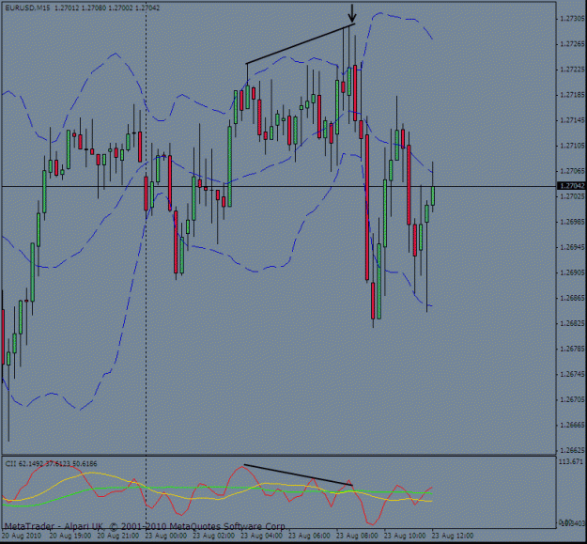Click indicator scale value 113.671
This screenshot has height=544, width=587.
tap(571, 461)
